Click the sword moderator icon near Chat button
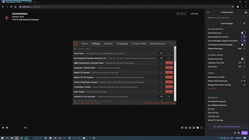The width and height of the screenshot is (249, 140). click(235, 133)
